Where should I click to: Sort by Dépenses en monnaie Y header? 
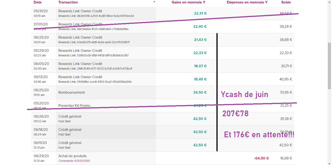tap(247, 2)
